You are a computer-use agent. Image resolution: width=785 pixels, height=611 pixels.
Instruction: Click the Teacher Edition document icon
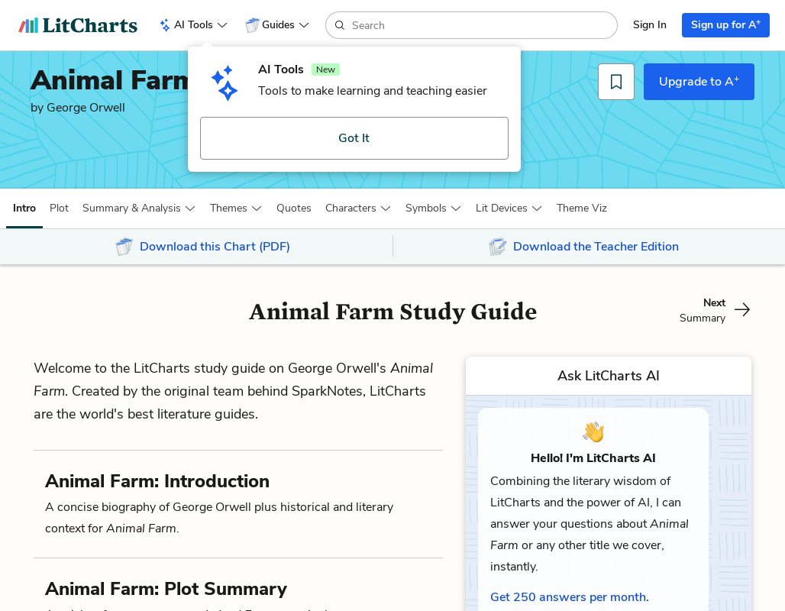pyautogui.click(x=498, y=247)
